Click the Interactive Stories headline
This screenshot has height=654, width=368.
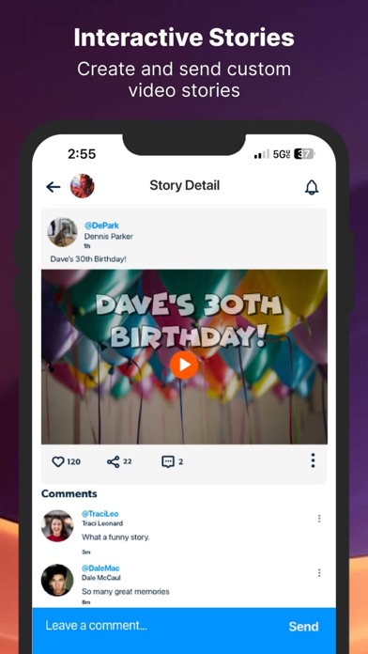pyautogui.click(x=184, y=38)
